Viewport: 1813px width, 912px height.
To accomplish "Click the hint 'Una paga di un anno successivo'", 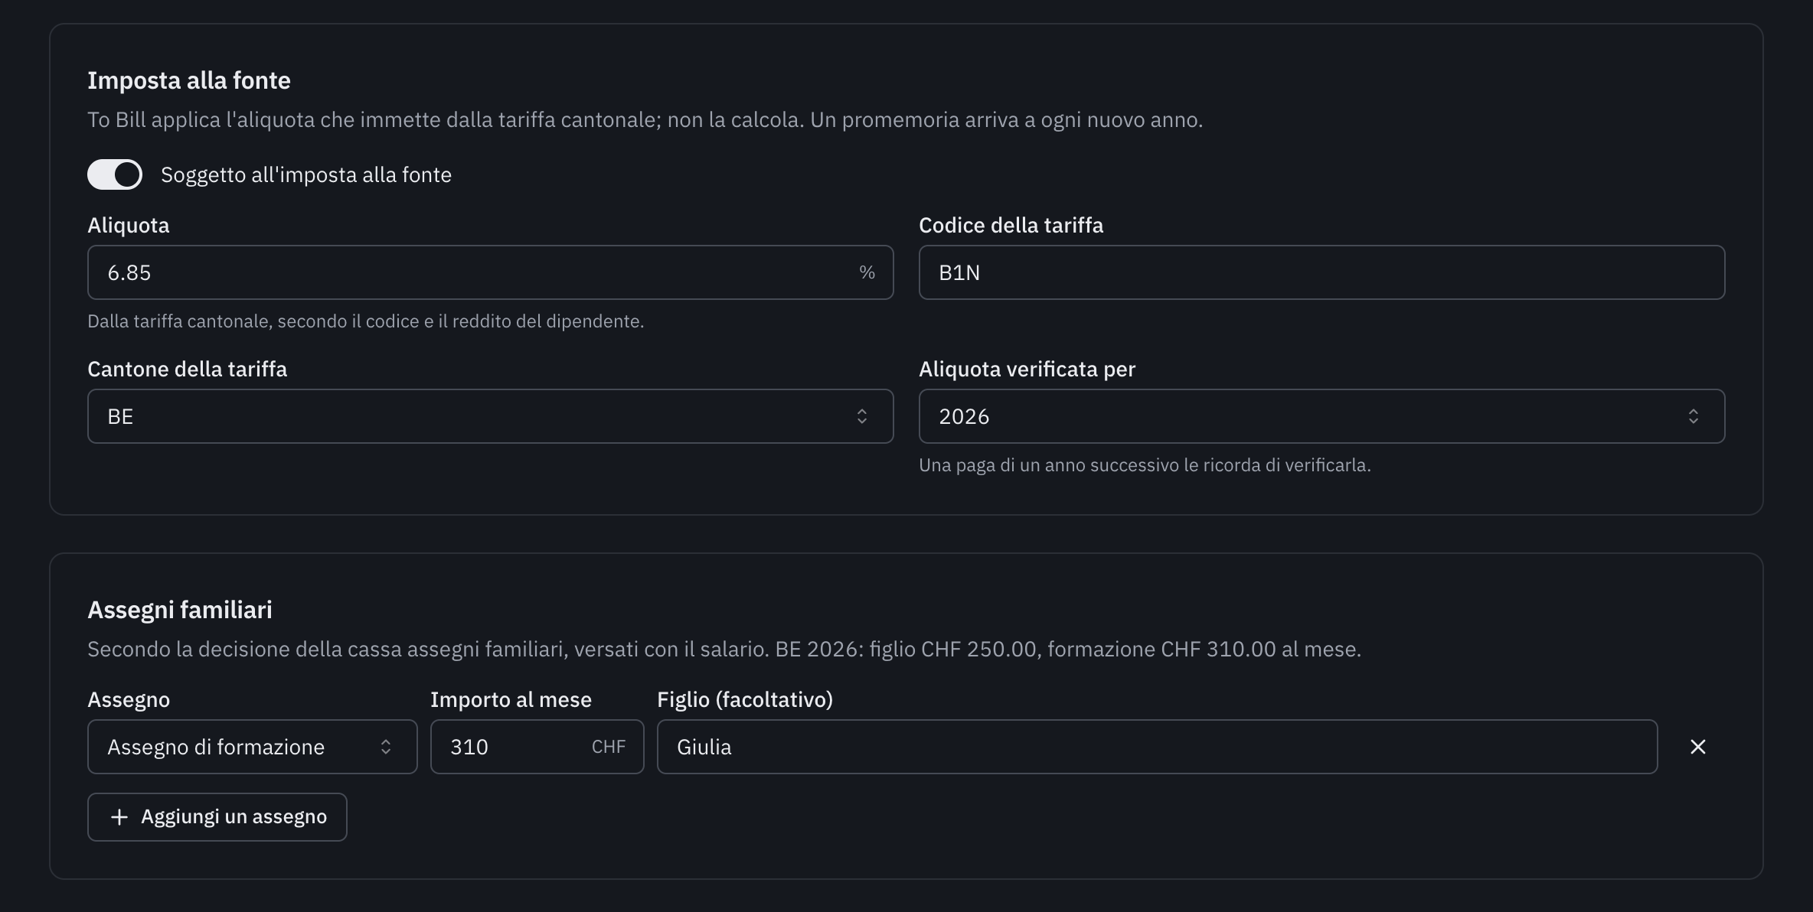I will click(x=1145, y=465).
